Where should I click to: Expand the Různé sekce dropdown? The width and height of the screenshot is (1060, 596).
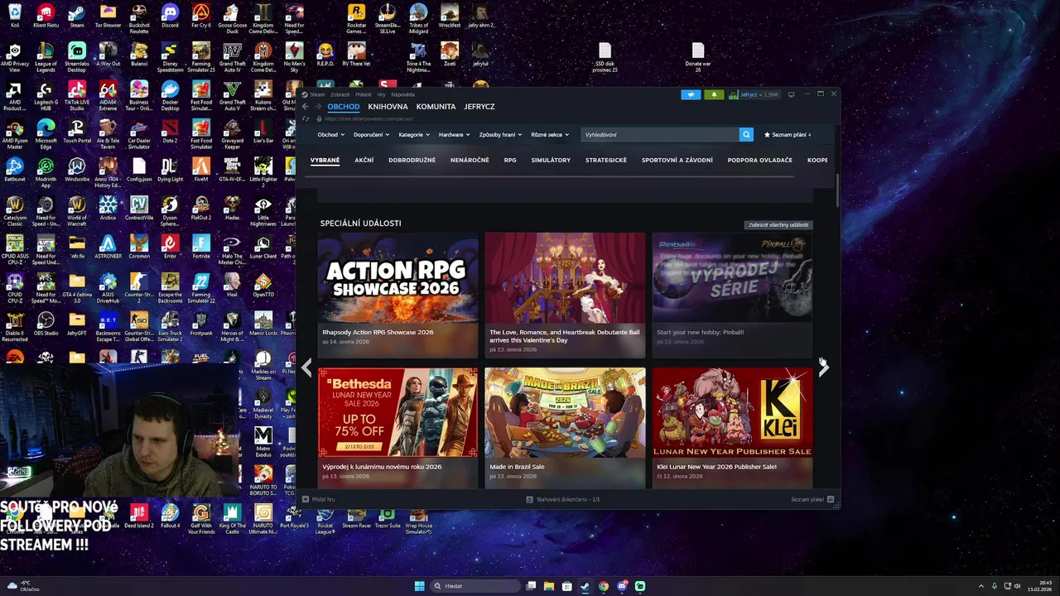click(x=550, y=134)
